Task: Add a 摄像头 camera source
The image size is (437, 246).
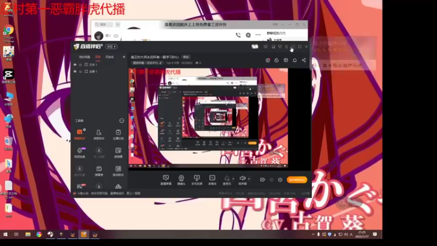Action: 181,180
